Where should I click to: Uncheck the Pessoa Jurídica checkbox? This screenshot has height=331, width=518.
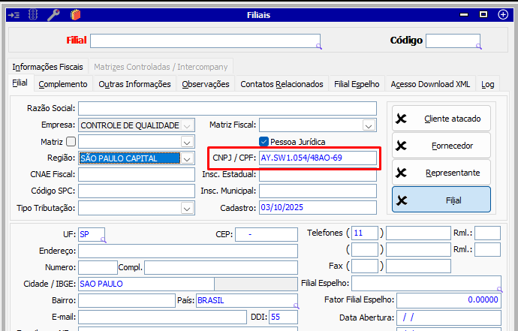point(264,142)
